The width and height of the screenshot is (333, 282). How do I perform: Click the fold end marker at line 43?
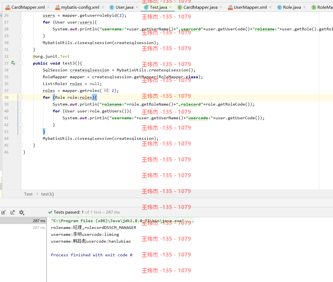pyautogui.click(x=21, y=132)
